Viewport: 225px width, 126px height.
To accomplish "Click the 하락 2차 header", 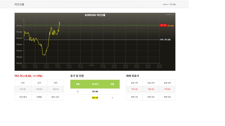I will [x=151, y=97].
